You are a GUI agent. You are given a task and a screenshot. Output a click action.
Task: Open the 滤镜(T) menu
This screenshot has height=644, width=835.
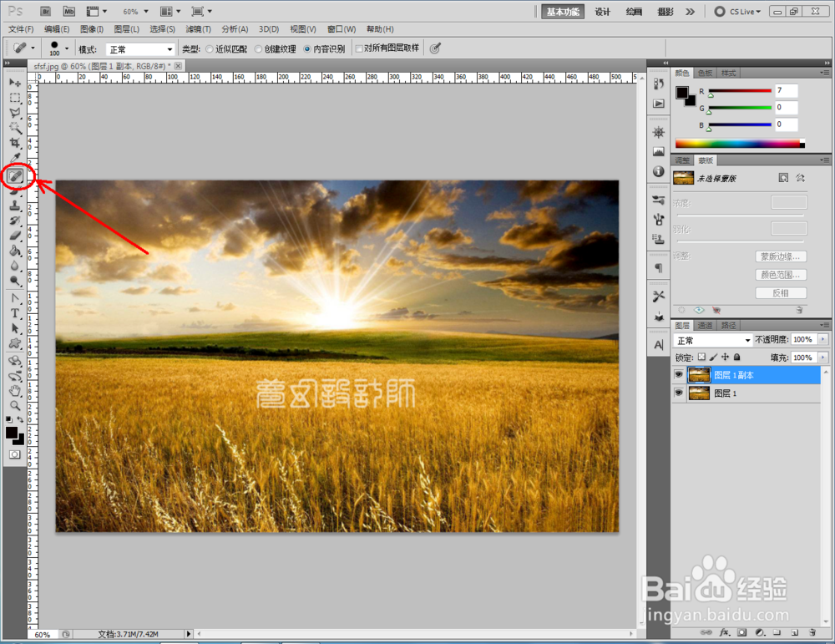tap(198, 29)
